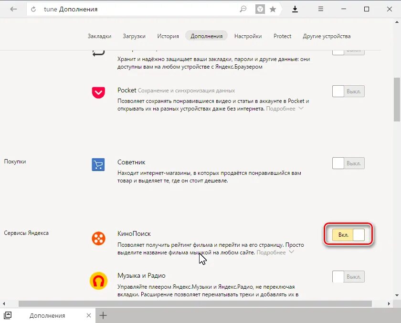Click the search magnifier in address bar
The image size is (401, 323).
[x=243, y=9]
